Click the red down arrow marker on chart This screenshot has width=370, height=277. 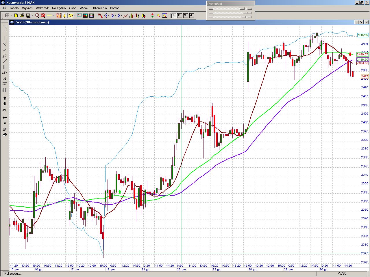[x=350, y=54]
